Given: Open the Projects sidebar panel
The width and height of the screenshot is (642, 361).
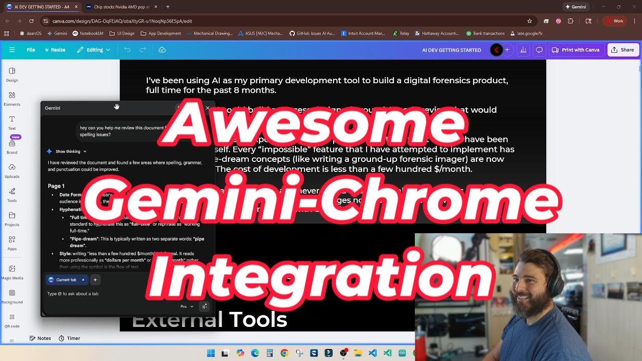Looking at the screenshot, I should coord(12,219).
